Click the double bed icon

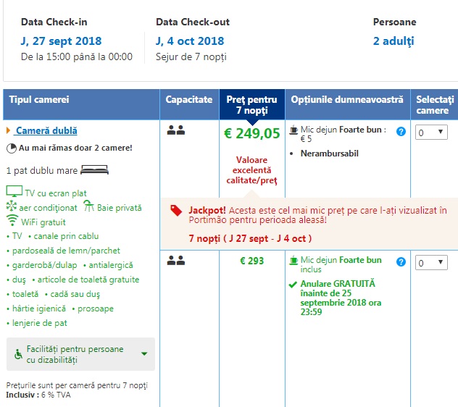tap(93, 171)
